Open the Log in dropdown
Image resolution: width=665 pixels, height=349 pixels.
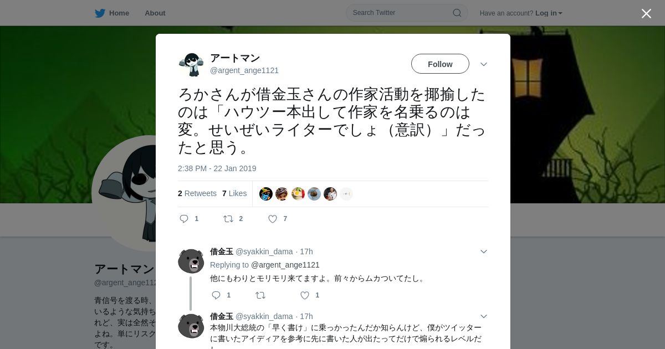549,13
